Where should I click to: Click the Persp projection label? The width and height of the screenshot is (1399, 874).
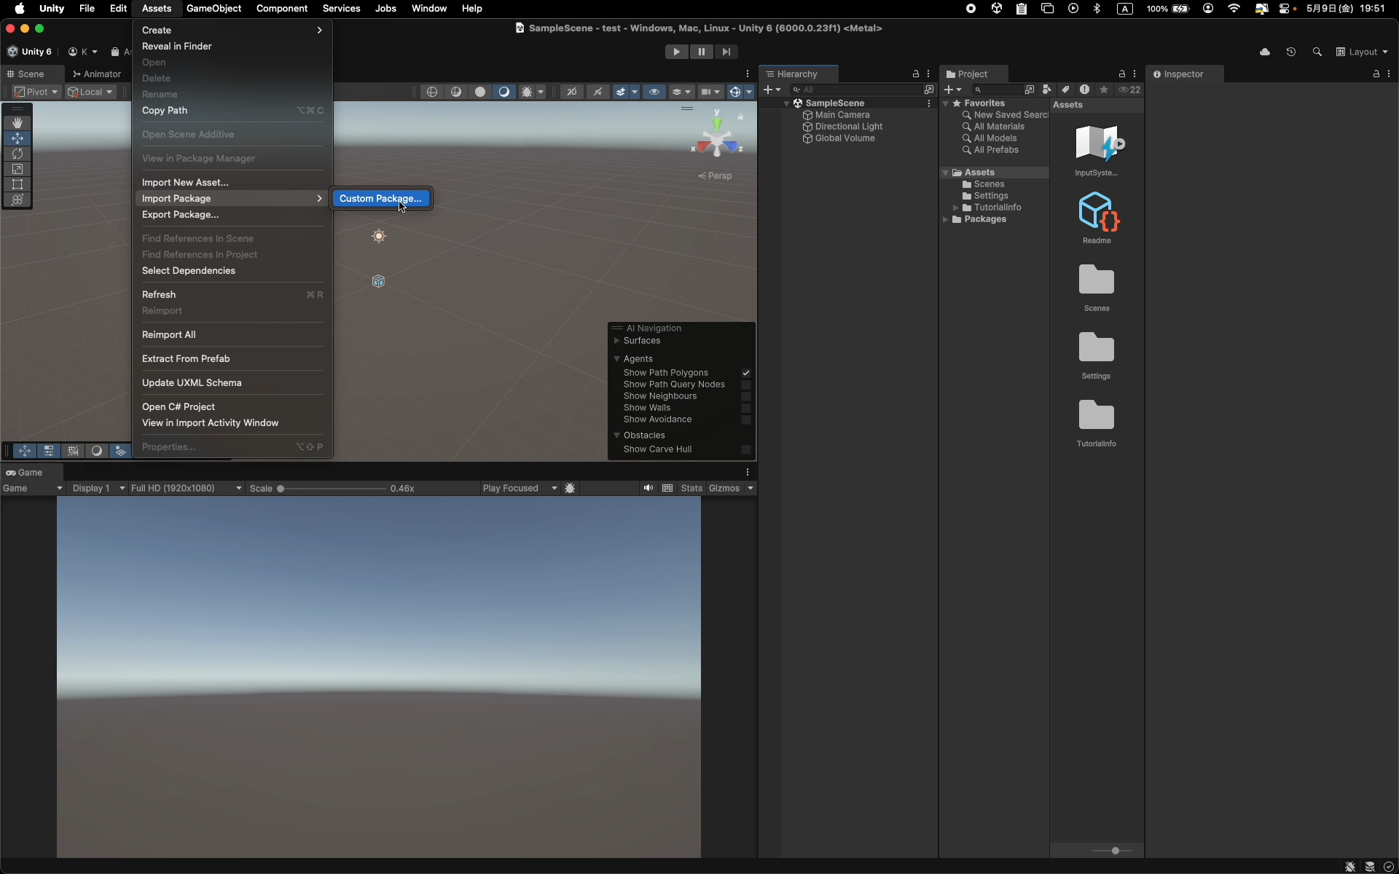[x=715, y=176]
